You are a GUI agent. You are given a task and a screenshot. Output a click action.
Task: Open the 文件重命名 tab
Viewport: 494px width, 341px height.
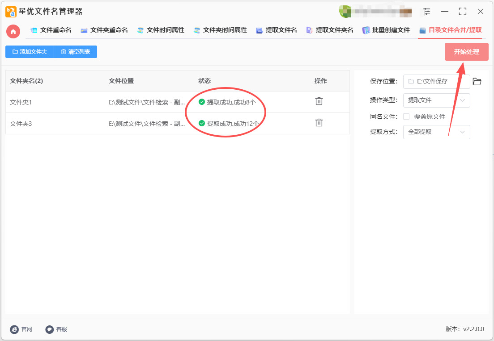click(51, 30)
